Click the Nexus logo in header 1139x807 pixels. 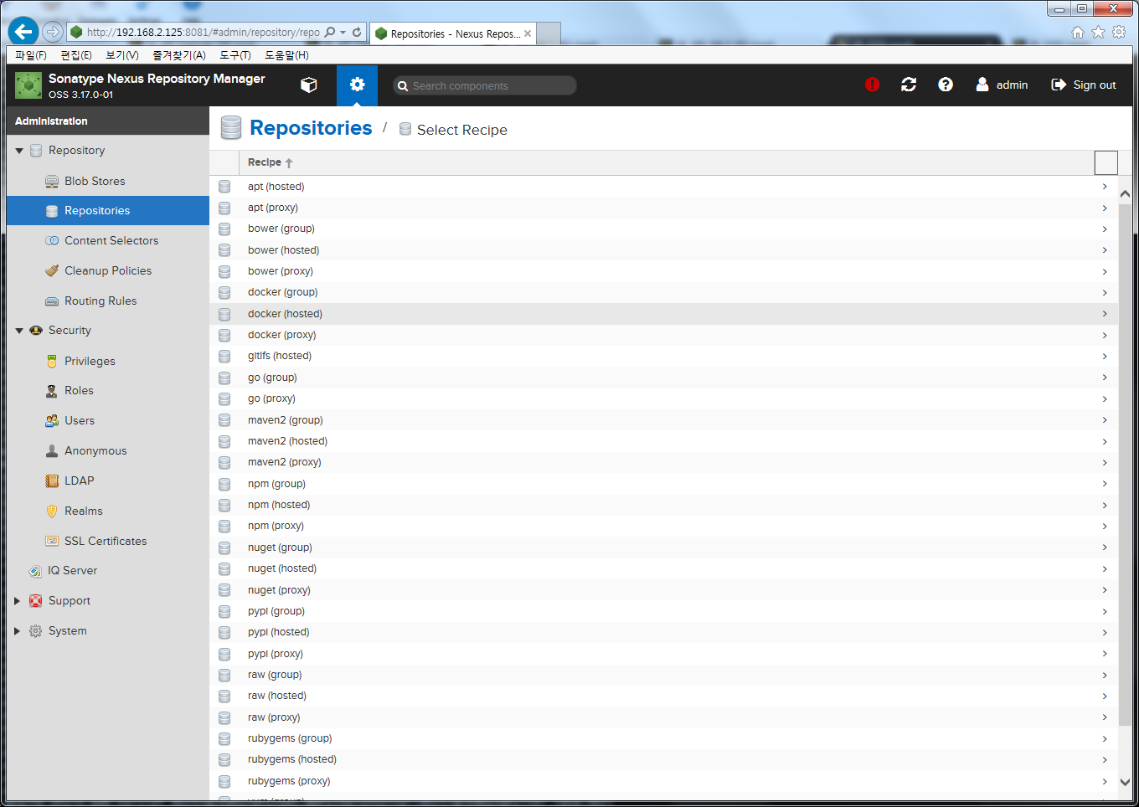[28, 85]
